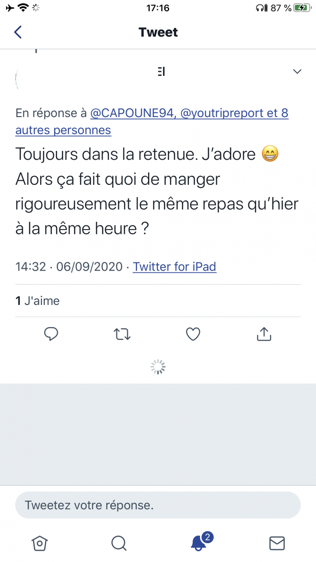
Task: Open the @CAPOUNE94 profile link
Action: pos(132,113)
